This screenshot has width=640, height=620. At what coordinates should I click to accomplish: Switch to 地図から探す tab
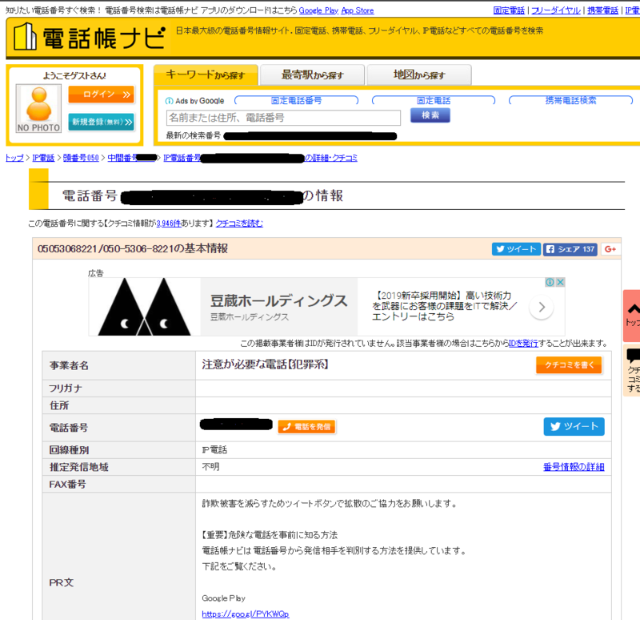(x=419, y=74)
